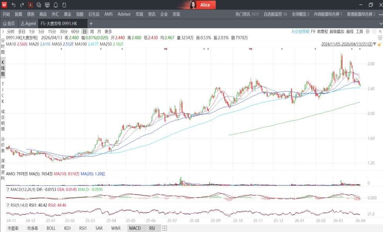Image resolution: width=383 pixels, height=232 pixels.
Task: Open the notification bell icon
Action: pyautogui.click(x=56, y=5)
